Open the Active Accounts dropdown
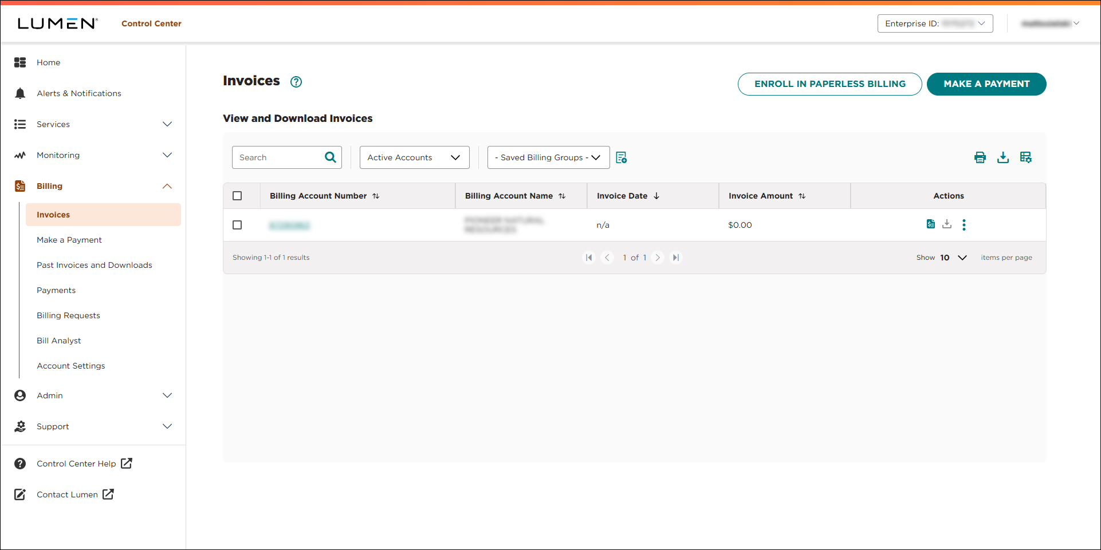 [x=414, y=157]
